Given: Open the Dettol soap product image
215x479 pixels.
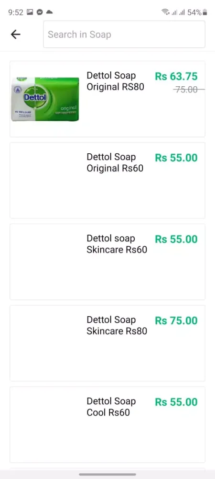Looking at the screenshot, I should pyautogui.click(x=45, y=99).
